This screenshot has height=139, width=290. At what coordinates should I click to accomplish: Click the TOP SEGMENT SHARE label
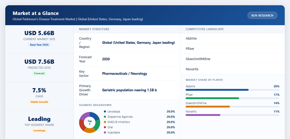click(x=39, y=125)
